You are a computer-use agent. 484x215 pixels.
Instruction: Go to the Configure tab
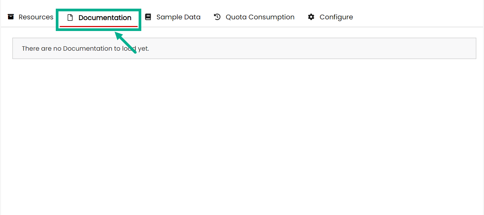336,17
